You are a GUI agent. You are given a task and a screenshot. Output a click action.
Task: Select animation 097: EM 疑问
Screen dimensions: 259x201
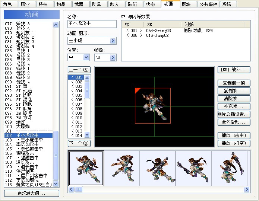(28, 113)
